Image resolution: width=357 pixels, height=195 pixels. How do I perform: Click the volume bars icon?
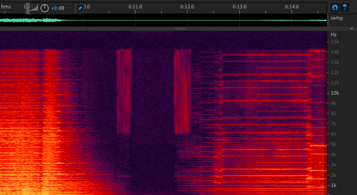coord(35,8)
